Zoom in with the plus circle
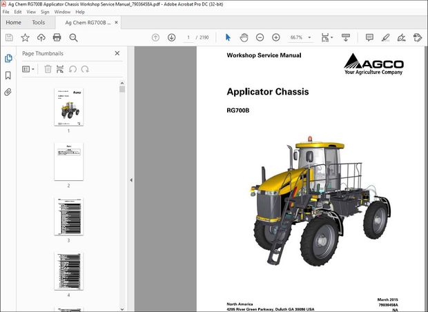Image resolution: width=428 pixels, height=312 pixels. pos(276,37)
